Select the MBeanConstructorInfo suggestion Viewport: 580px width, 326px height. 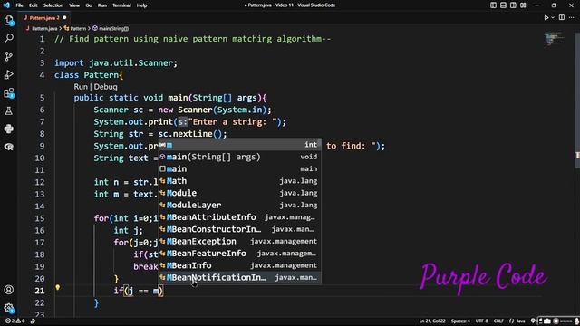coord(239,229)
